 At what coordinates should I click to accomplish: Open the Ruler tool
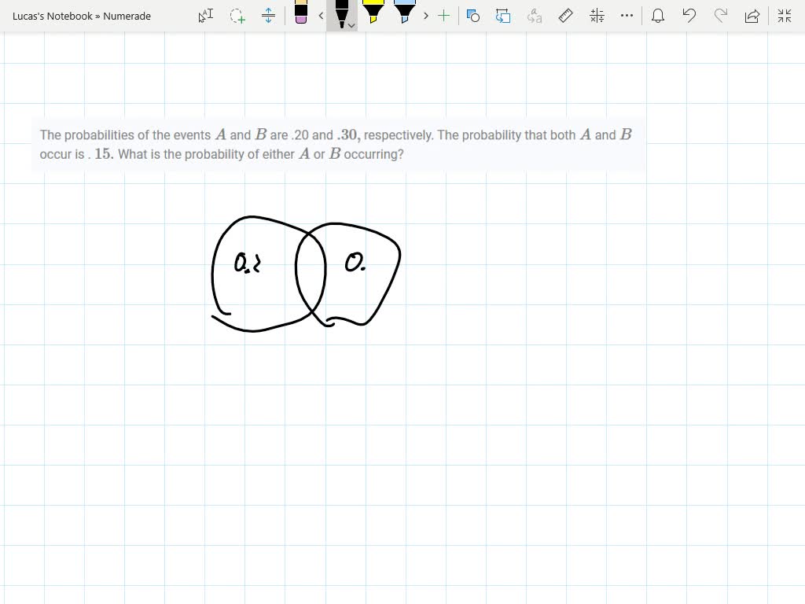pos(566,16)
